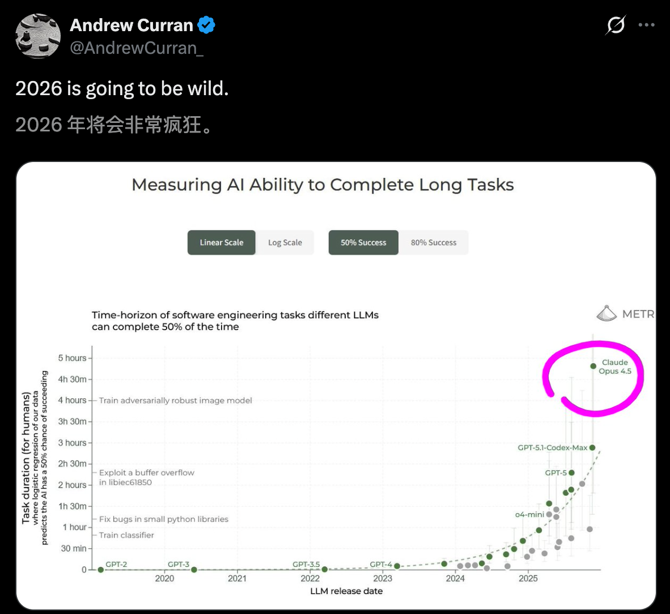Select the 50% Success option

[363, 242]
